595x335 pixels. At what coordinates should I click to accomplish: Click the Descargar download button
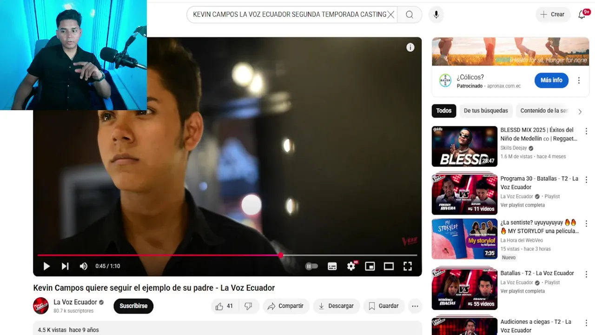click(337, 306)
